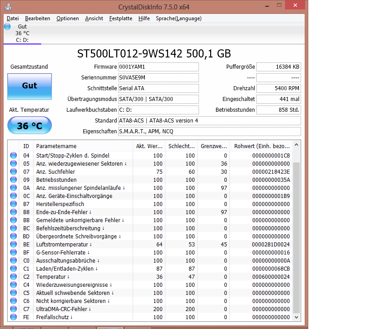Image resolution: width=367 pixels, height=329 pixels.
Task: Click status orb for Luftstromtemperatur
Action: [x=13, y=244]
